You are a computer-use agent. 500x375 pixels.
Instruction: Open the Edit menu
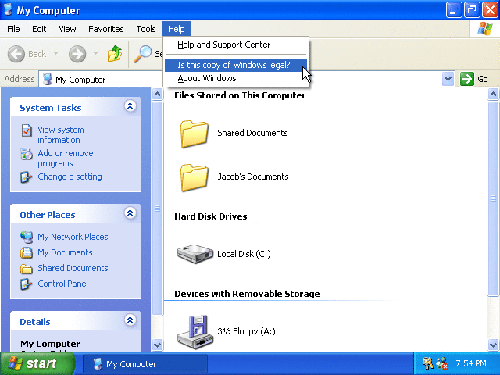tap(39, 29)
